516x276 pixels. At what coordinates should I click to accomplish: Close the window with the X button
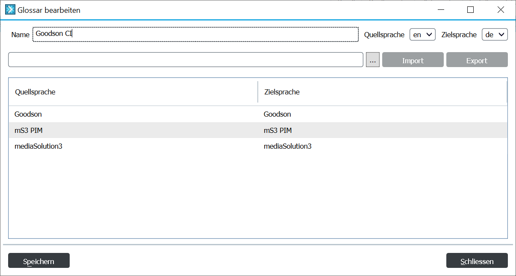click(x=501, y=10)
